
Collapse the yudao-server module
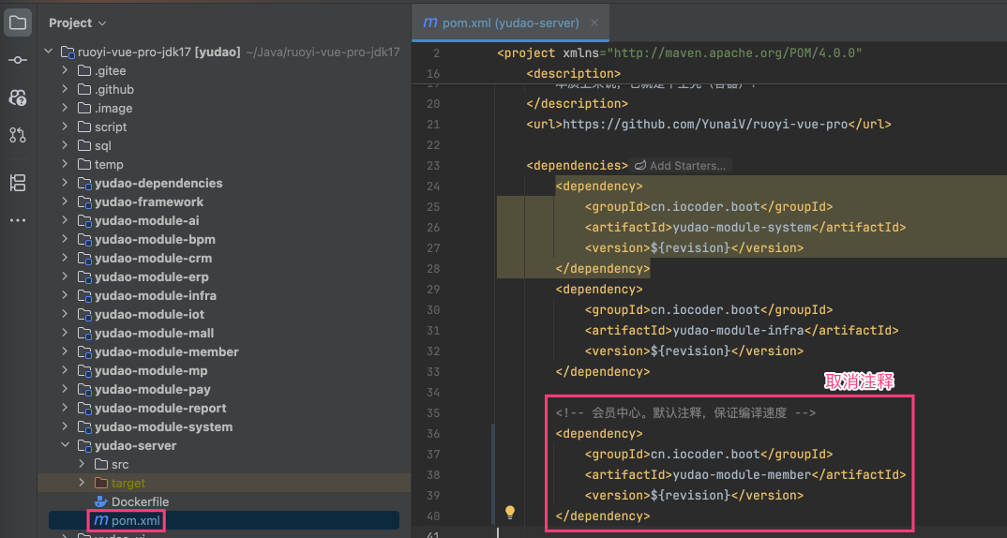(x=65, y=445)
